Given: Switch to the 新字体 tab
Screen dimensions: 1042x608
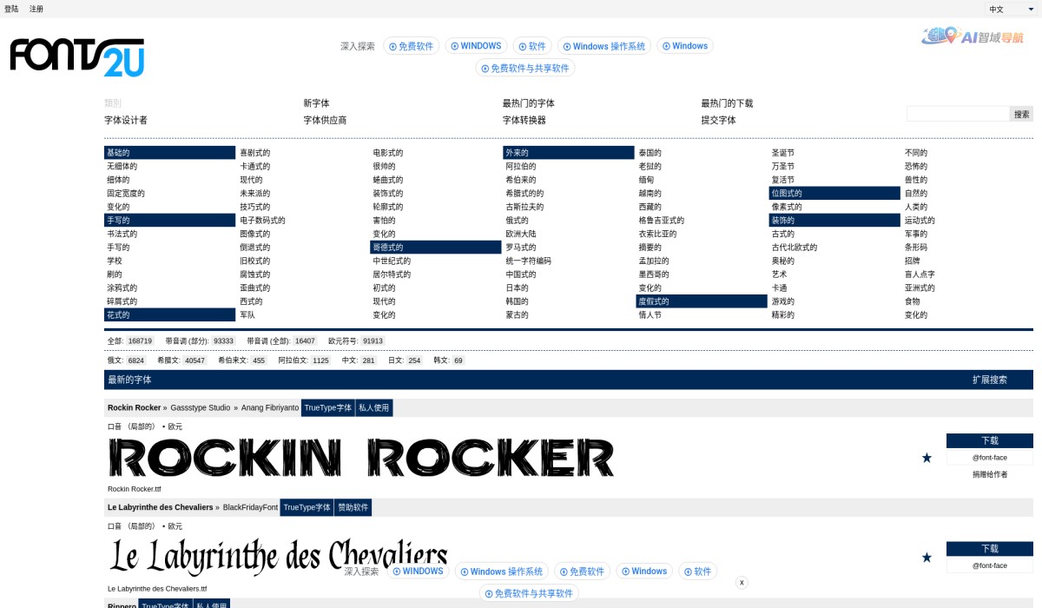Looking at the screenshot, I should point(318,102).
